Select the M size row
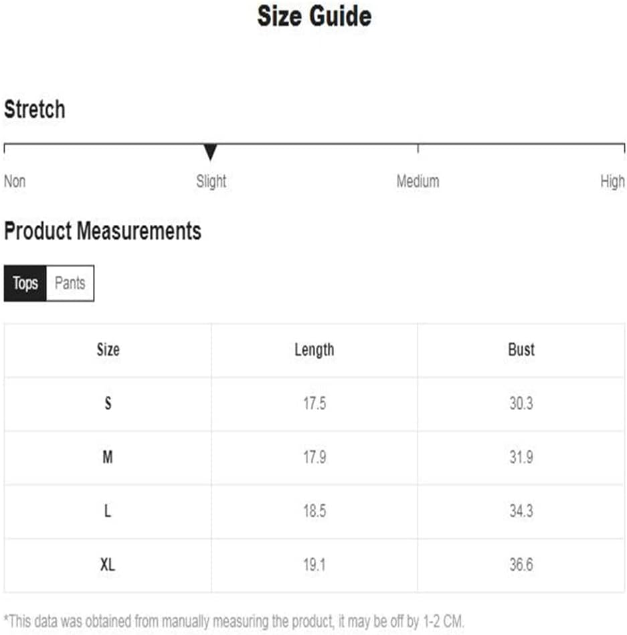The image size is (627, 635). [x=315, y=458]
